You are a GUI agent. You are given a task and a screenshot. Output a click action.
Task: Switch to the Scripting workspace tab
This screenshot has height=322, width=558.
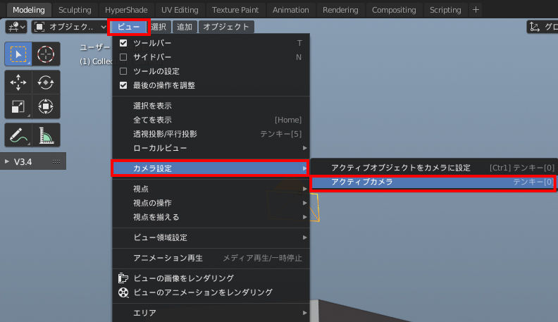pos(445,10)
